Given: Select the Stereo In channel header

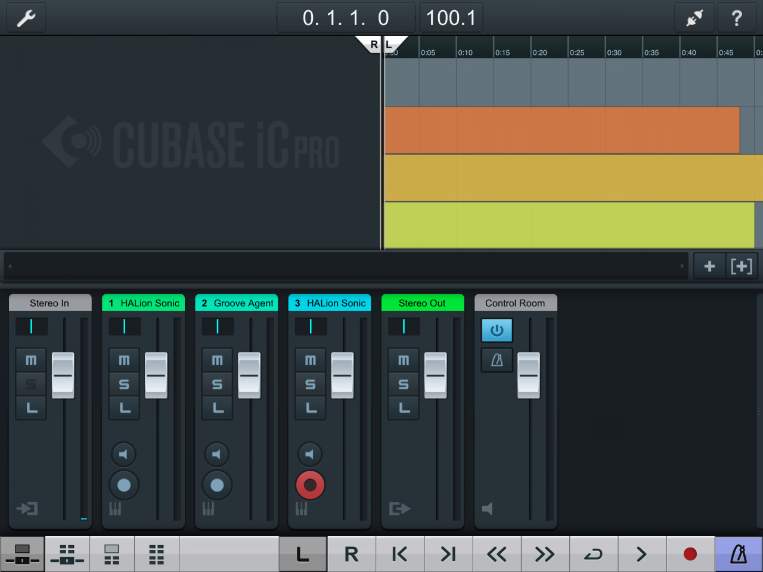Looking at the screenshot, I should tap(50, 303).
